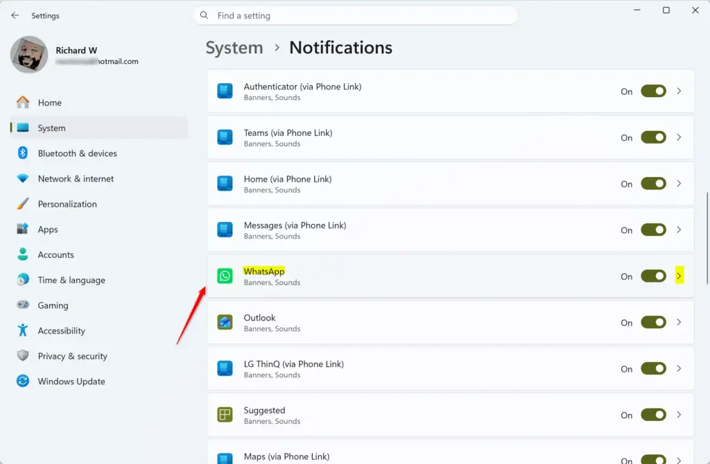Turn off Authenticator notifications toggle

pos(653,91)
